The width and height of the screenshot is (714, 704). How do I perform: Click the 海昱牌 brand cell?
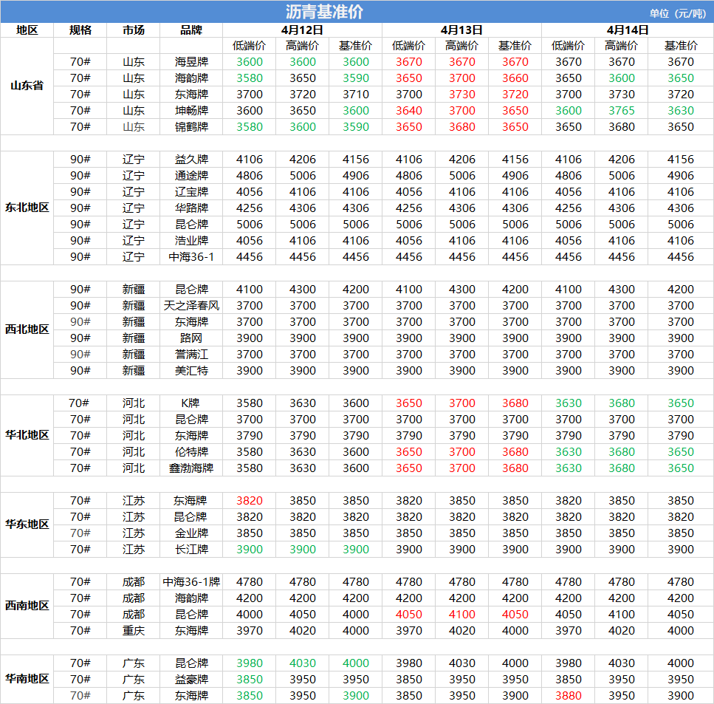[191, 62]
